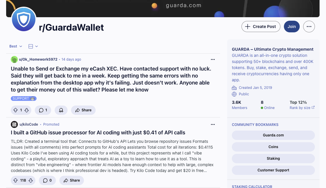
Task: Open the Customer Support bookmark
Action: (273, 170)
